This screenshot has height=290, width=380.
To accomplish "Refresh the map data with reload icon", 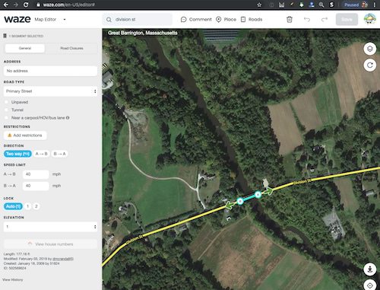I will coord(370,65).
